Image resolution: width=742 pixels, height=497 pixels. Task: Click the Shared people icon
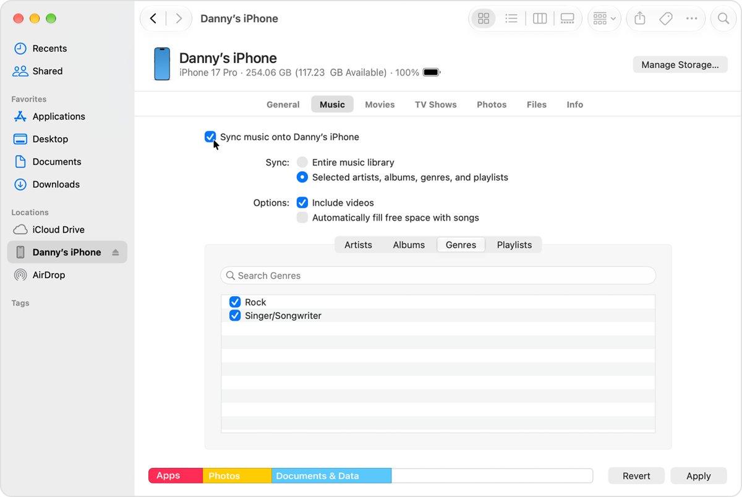pyautogui.click(x=20, y=71)
